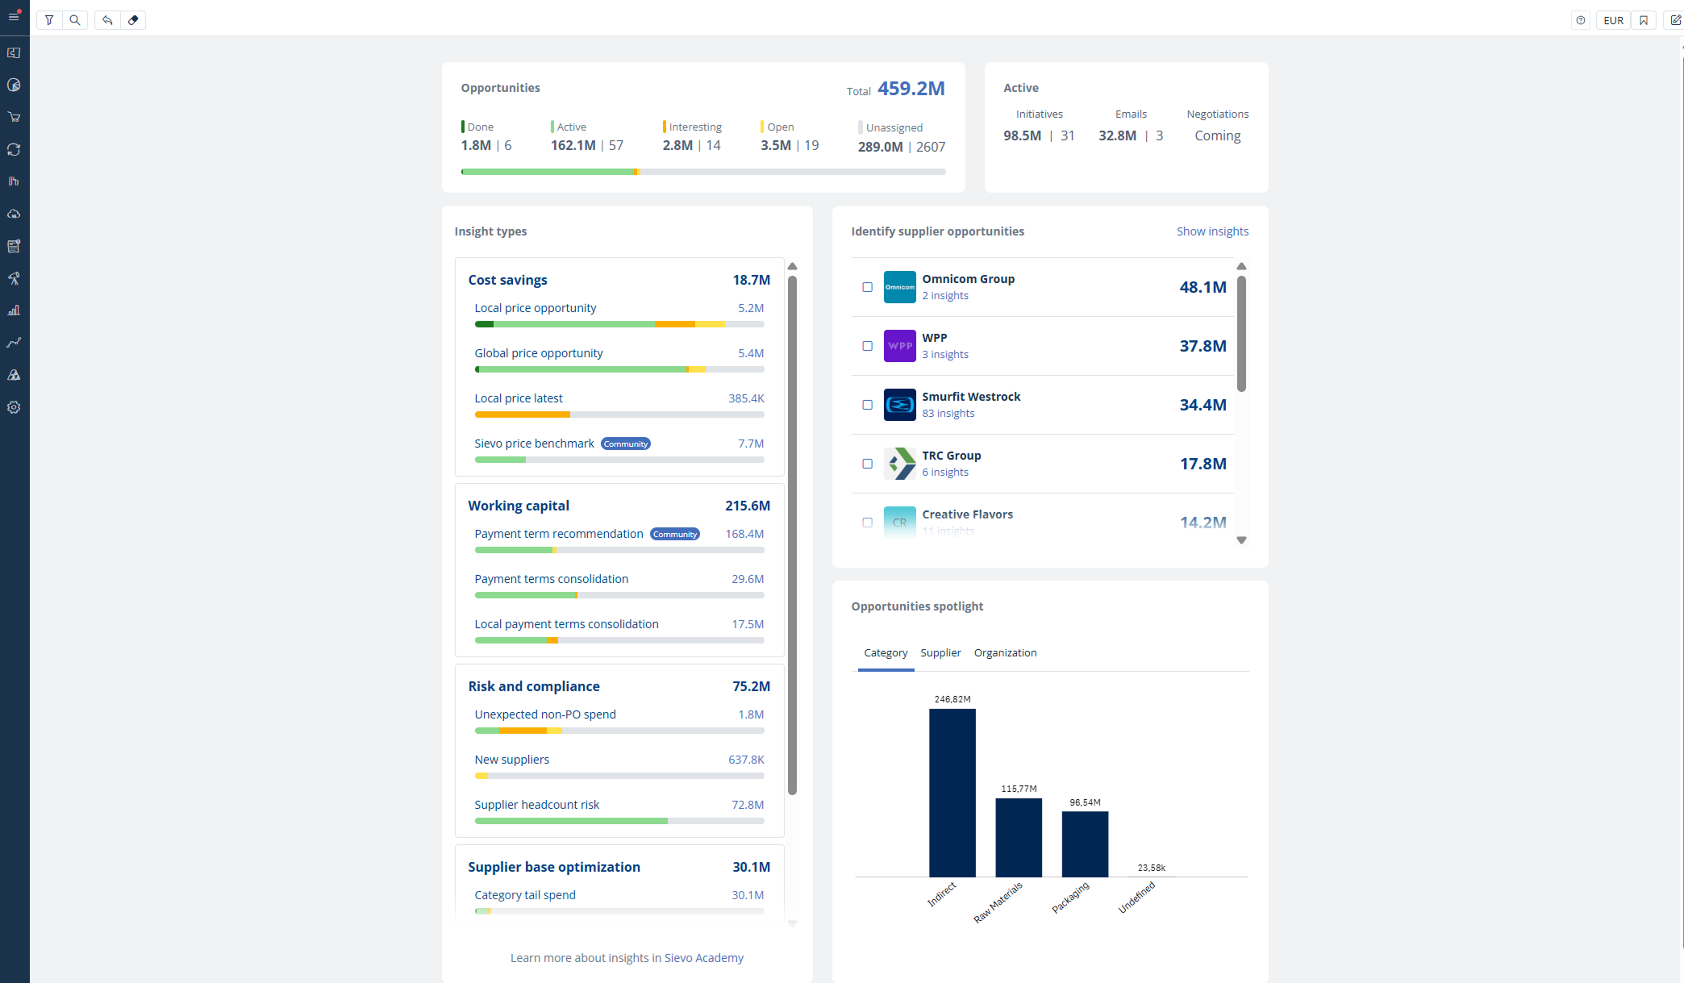Image resolution: width=1684 pixels, height=983 pixels.
Task: Expand the hamburger navigation menu
Action: pyautogui.click(x=14, y=16)
